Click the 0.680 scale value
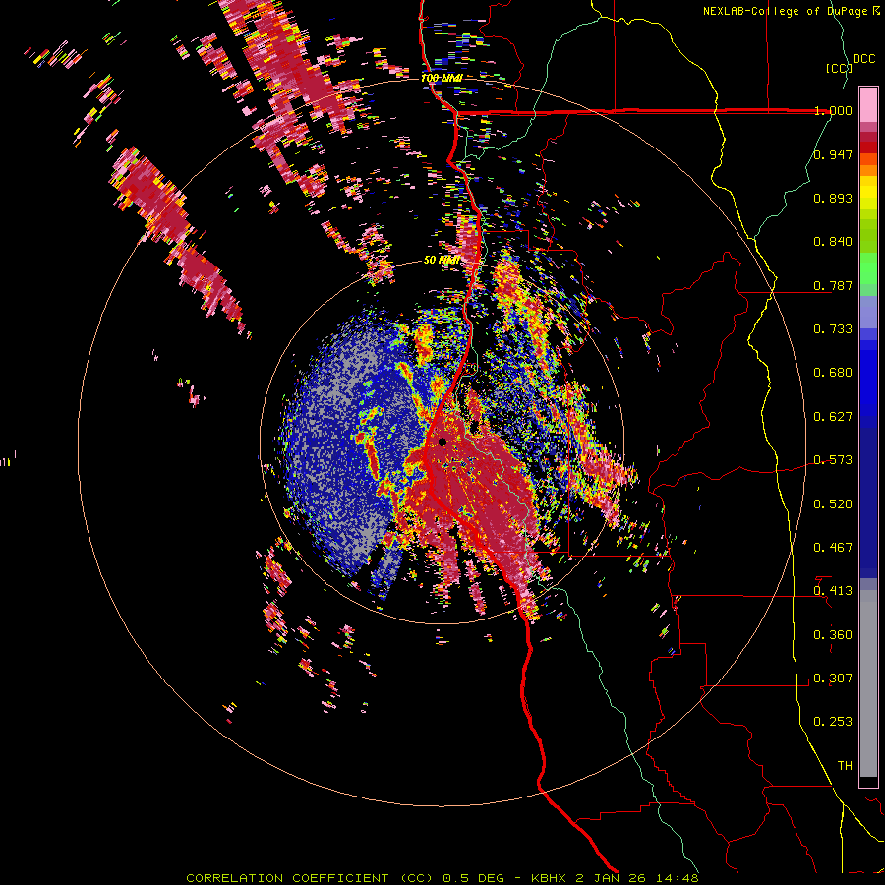This screenshot has height=885, width=885. tap(833, 373)
